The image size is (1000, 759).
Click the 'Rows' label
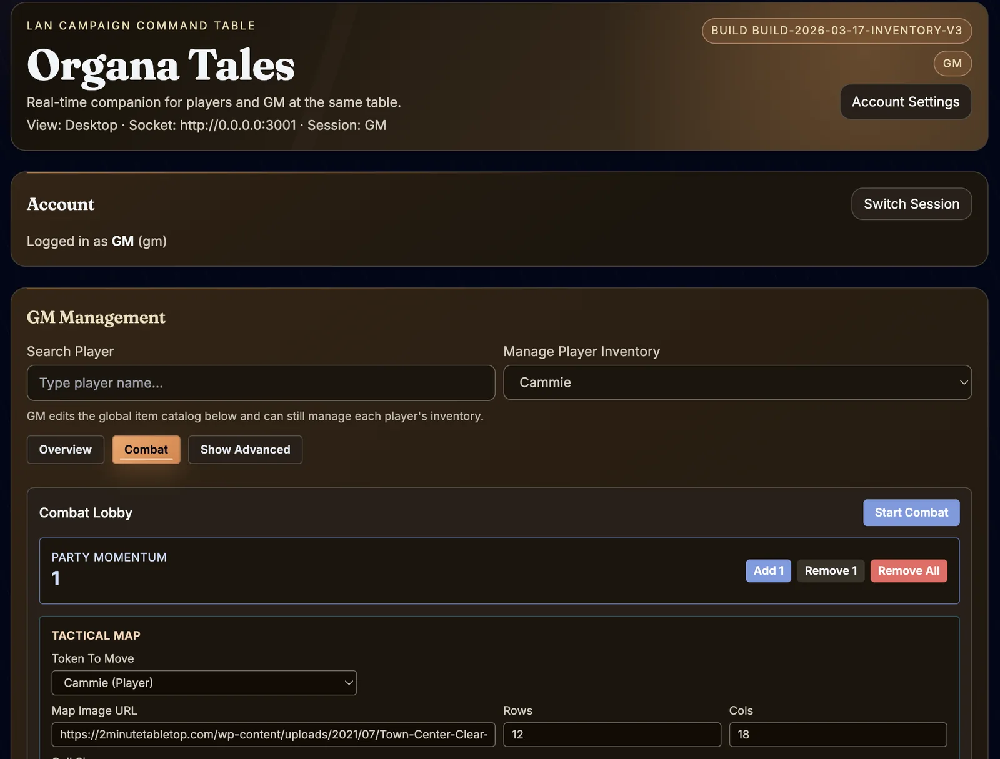[x=518, y=710]
